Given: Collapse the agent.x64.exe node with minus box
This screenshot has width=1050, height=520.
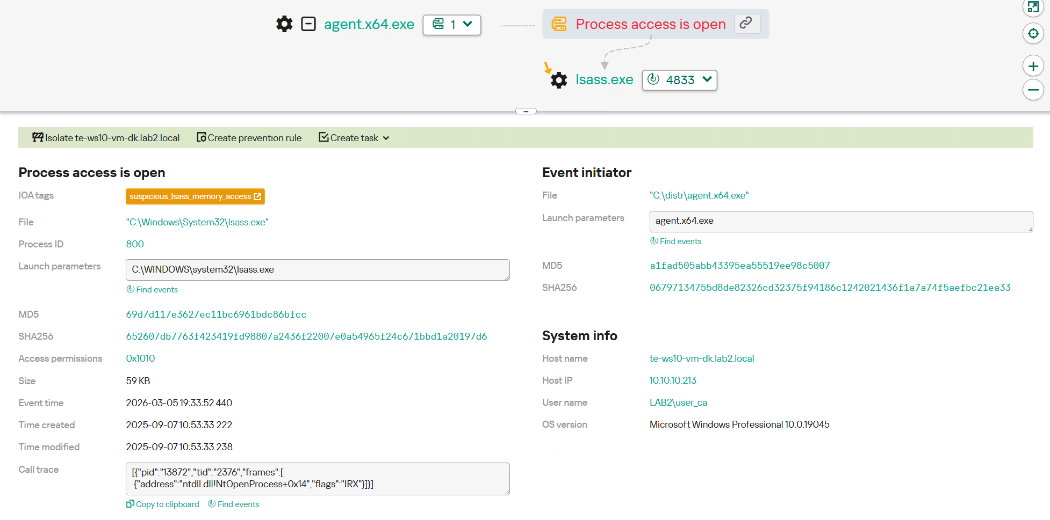Looking at the screenshot, I should 308,24.
